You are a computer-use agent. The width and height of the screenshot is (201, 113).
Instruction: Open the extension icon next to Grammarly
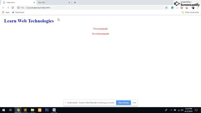tap(177, 8)
